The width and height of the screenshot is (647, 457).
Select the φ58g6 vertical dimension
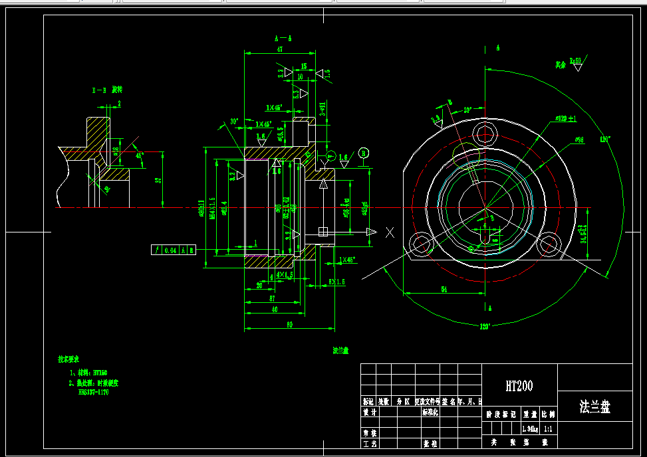365,209
